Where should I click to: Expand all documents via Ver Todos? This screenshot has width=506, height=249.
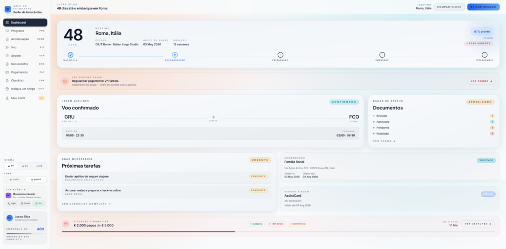tap(384, 141)
